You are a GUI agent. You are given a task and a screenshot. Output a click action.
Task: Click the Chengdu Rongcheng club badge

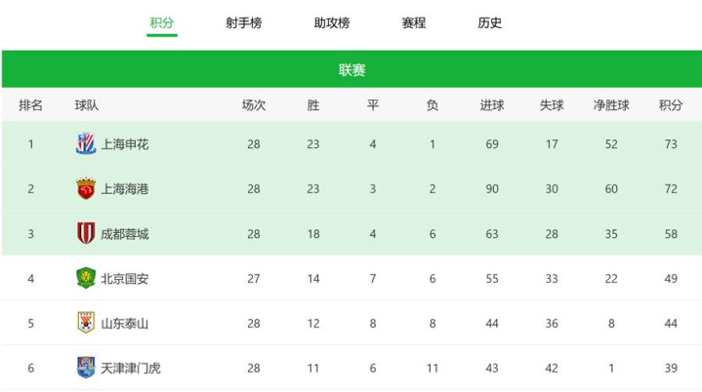tap(86, 233)
